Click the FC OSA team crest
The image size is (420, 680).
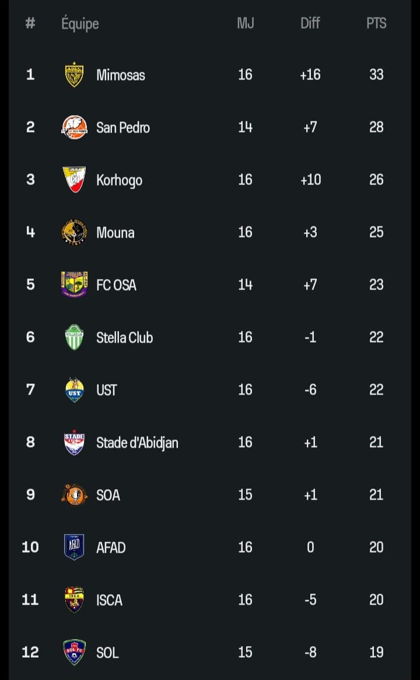tap(74, 284)
